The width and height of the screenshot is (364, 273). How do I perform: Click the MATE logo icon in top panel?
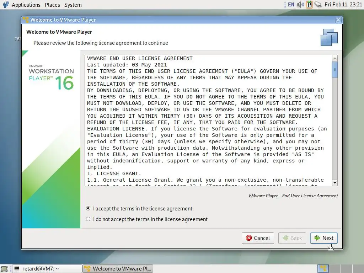[6, 4]
